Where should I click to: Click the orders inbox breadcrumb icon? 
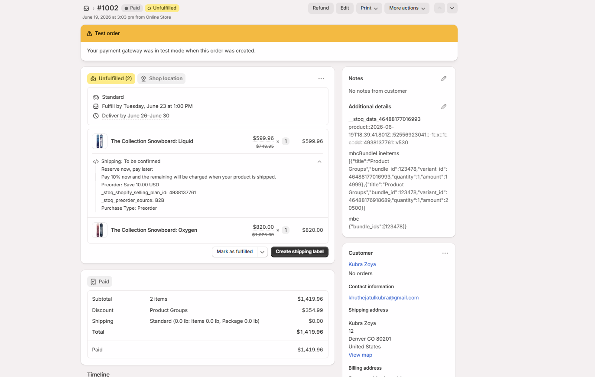tap(86, 8)
